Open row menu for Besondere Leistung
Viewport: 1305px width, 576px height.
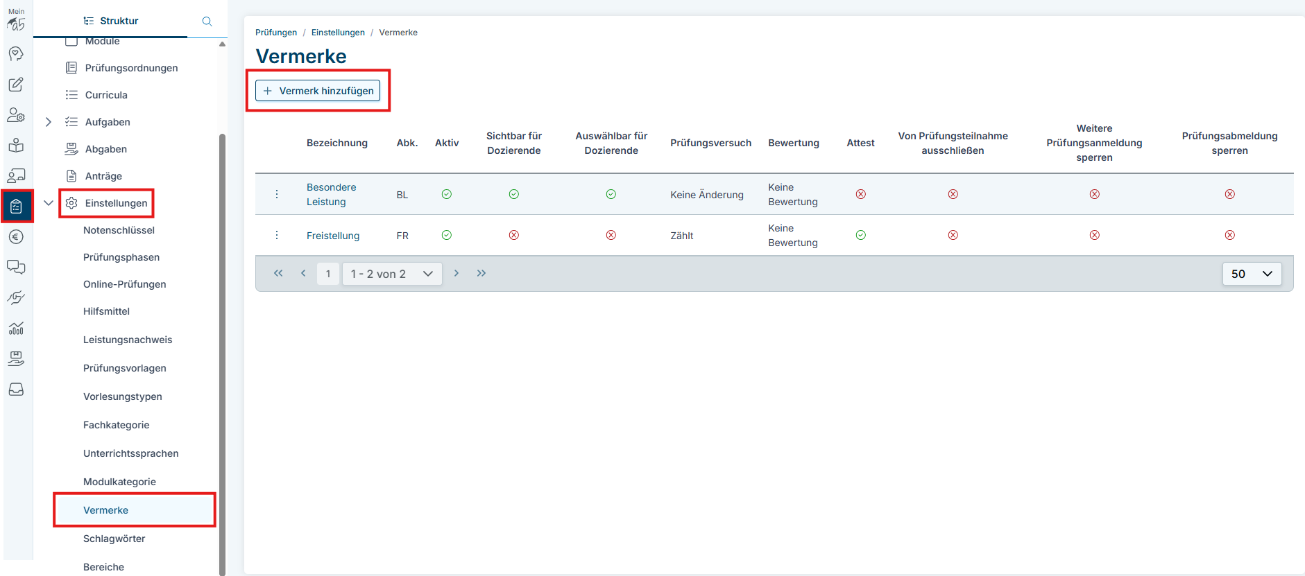(x=277, y=194)
